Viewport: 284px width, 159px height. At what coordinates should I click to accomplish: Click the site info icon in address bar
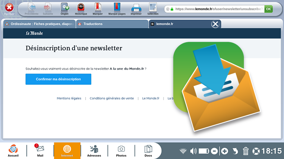pyautogui.click(x=168, y=9)
